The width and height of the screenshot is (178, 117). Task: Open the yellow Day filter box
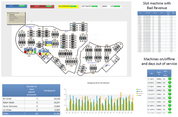69,6
